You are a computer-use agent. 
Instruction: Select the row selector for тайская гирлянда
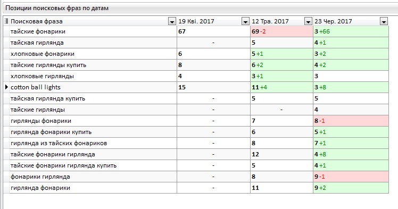pyautogui.click(x=6, y=43)
